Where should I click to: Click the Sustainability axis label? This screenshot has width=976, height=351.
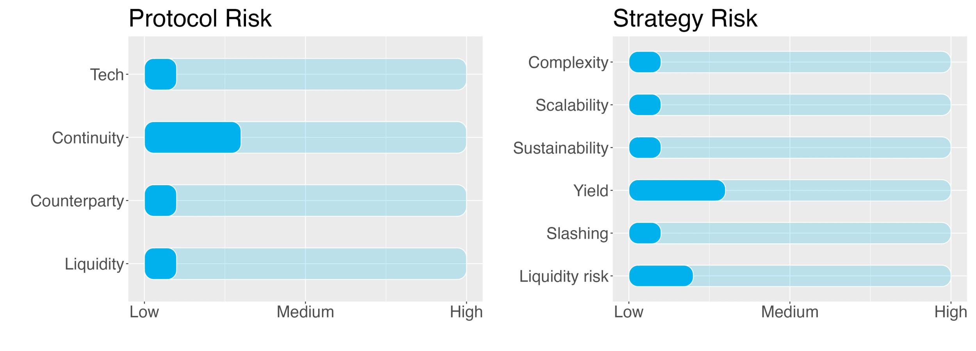point(561,148)
